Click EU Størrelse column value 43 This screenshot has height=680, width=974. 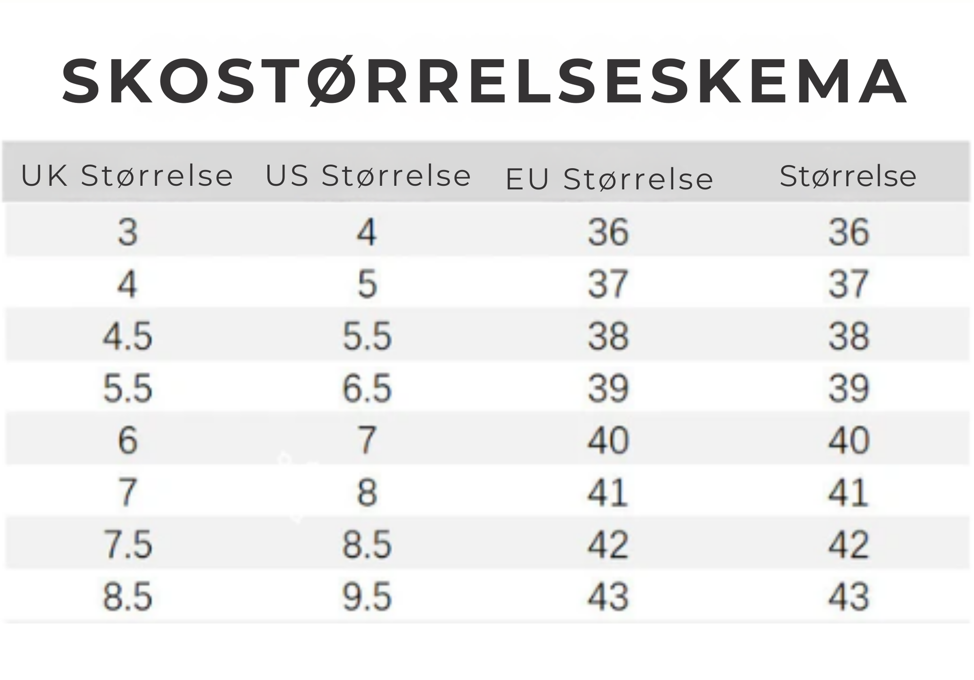[608, 596]
